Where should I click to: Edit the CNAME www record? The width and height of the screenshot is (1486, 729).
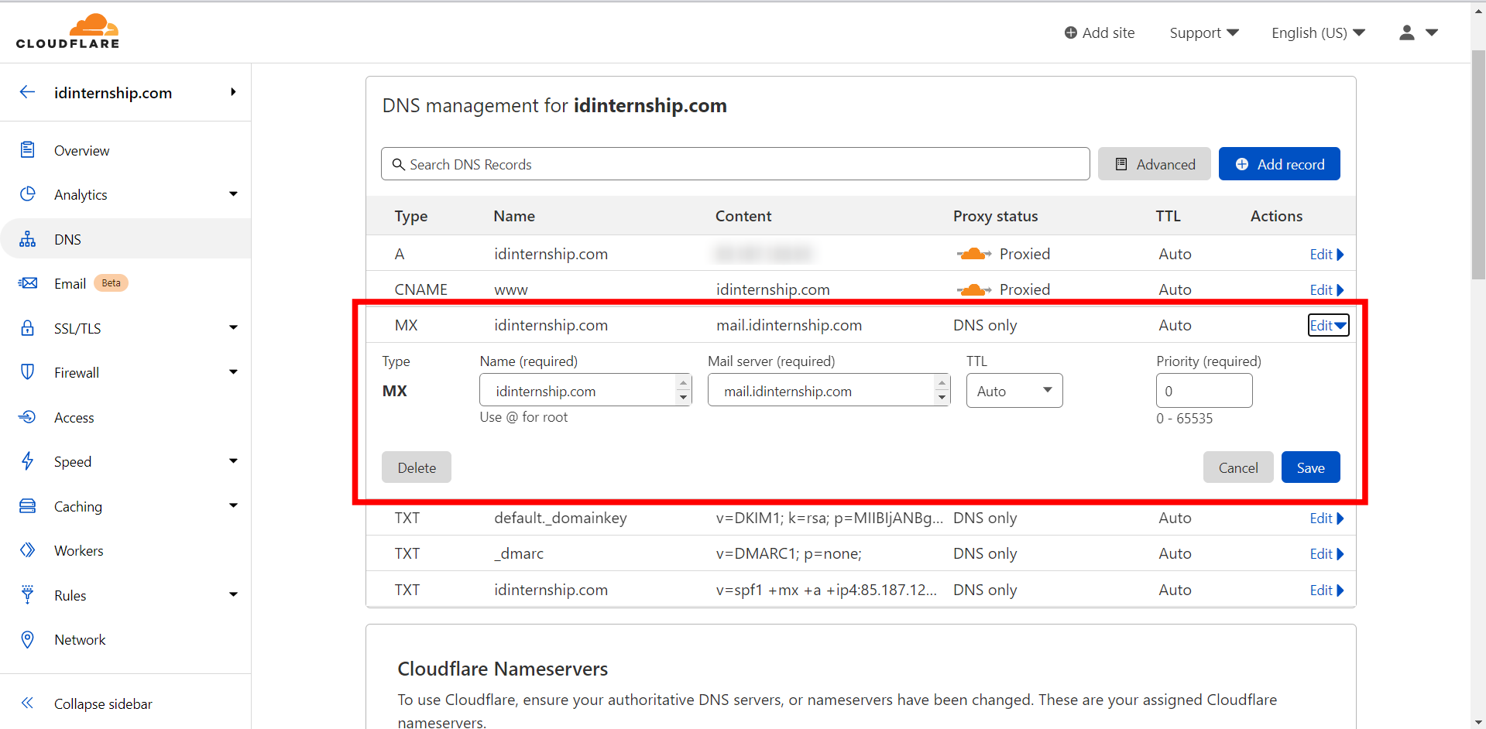pos(1326,289)
